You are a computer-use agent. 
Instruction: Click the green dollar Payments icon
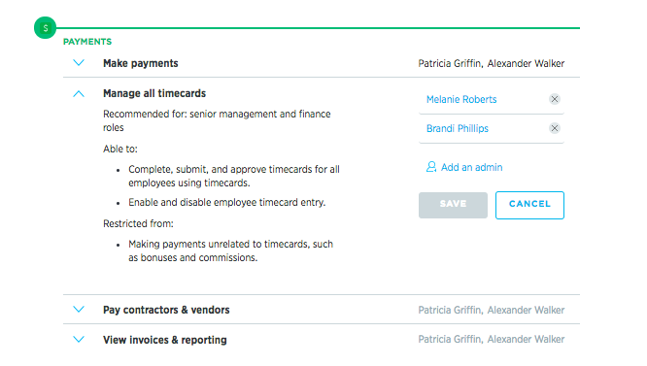click(x=45, y=27)
